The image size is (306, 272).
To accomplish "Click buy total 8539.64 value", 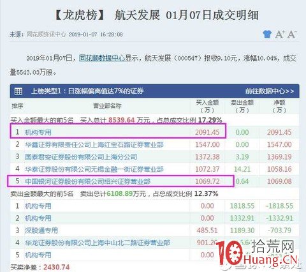I will (122, 120).
